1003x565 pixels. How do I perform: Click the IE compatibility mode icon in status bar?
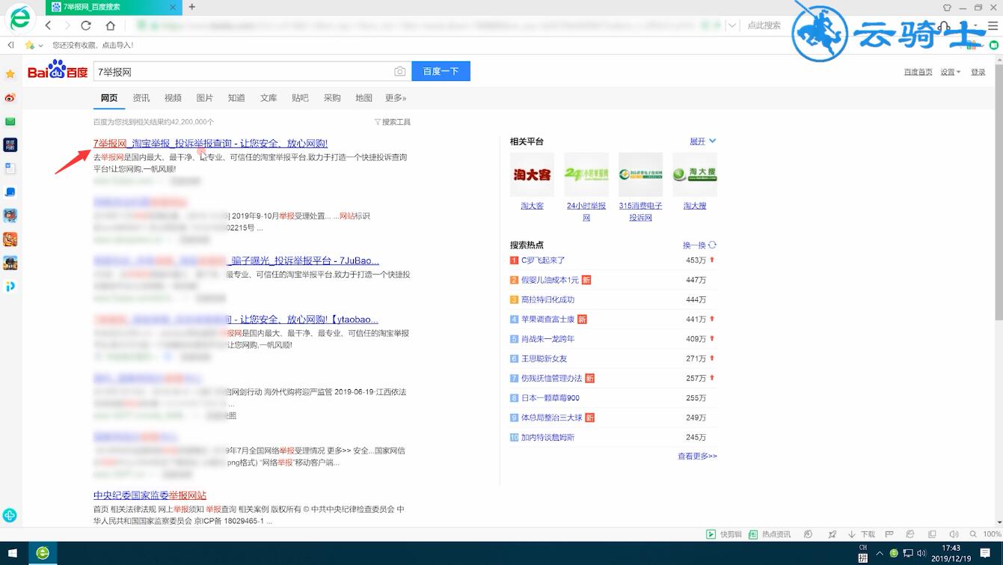(910, 534)
